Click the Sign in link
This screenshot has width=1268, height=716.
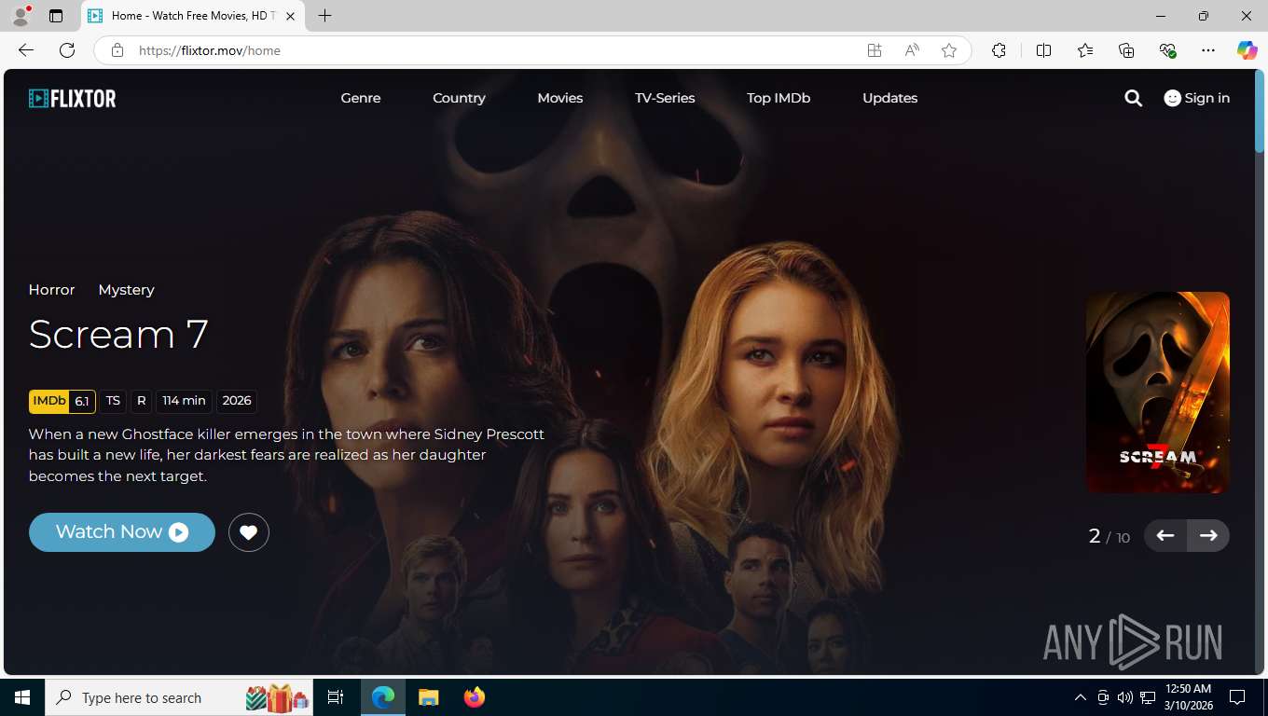pyautogui.click(x=1197, y=98)
